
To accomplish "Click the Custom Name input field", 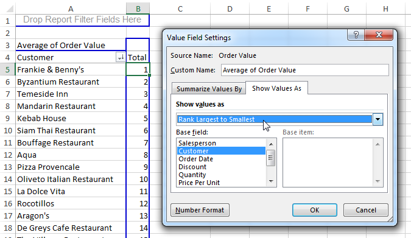I will coord(305,70).
